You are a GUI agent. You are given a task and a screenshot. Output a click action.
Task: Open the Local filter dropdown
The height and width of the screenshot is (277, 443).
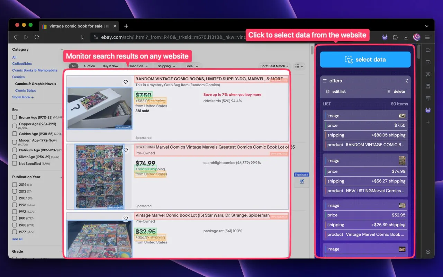[191, 66]
